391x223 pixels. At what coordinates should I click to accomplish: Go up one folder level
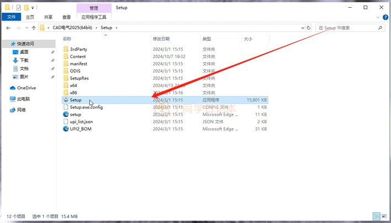pos(34,28)
